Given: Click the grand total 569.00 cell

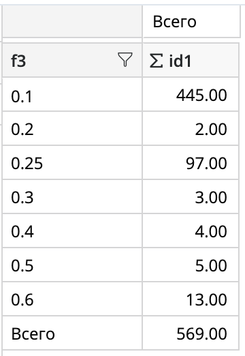Looking at the screenshot, I should coord(191,333).
